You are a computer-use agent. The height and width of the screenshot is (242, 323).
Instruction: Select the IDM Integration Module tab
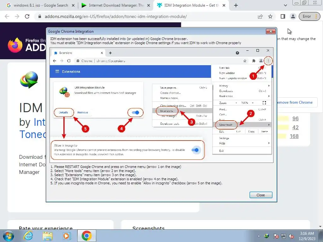[x=191, y=5]
